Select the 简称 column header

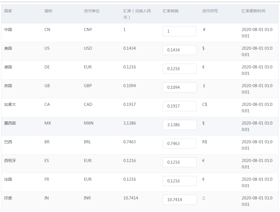coord(48,11)
